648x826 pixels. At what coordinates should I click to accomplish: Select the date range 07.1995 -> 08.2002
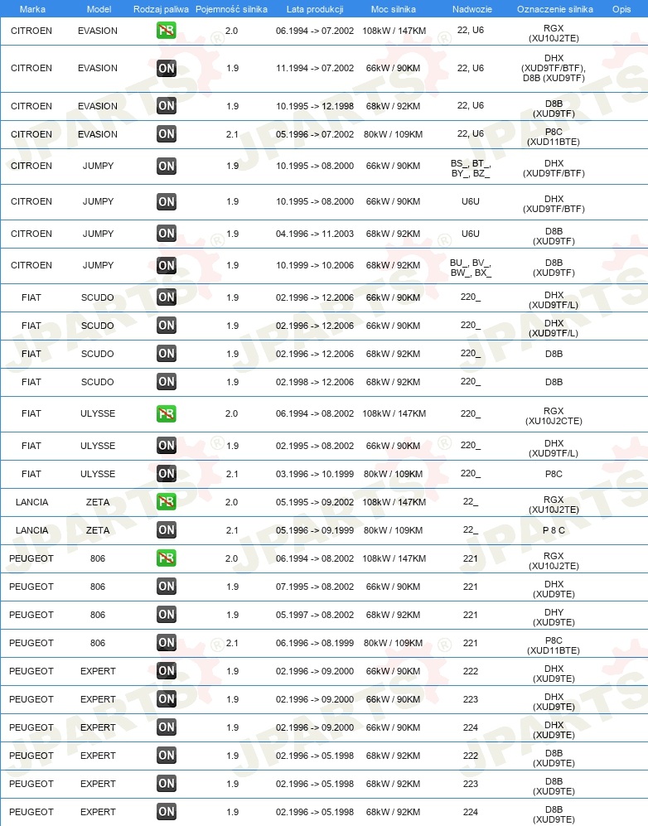tap(315, 587)
